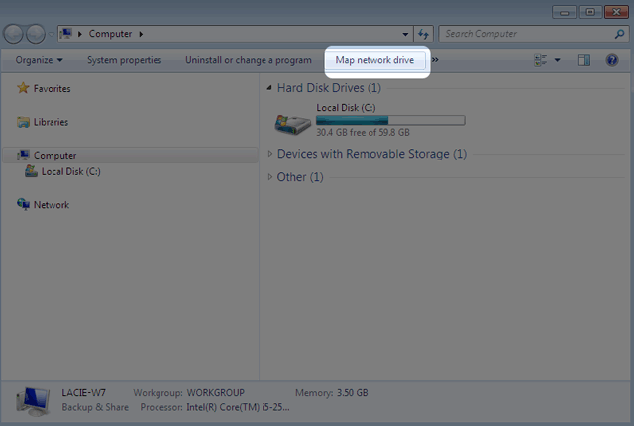Screen dimensions: 634x426
Task: Open the Help question mark icon
Action: click(612, 60)
